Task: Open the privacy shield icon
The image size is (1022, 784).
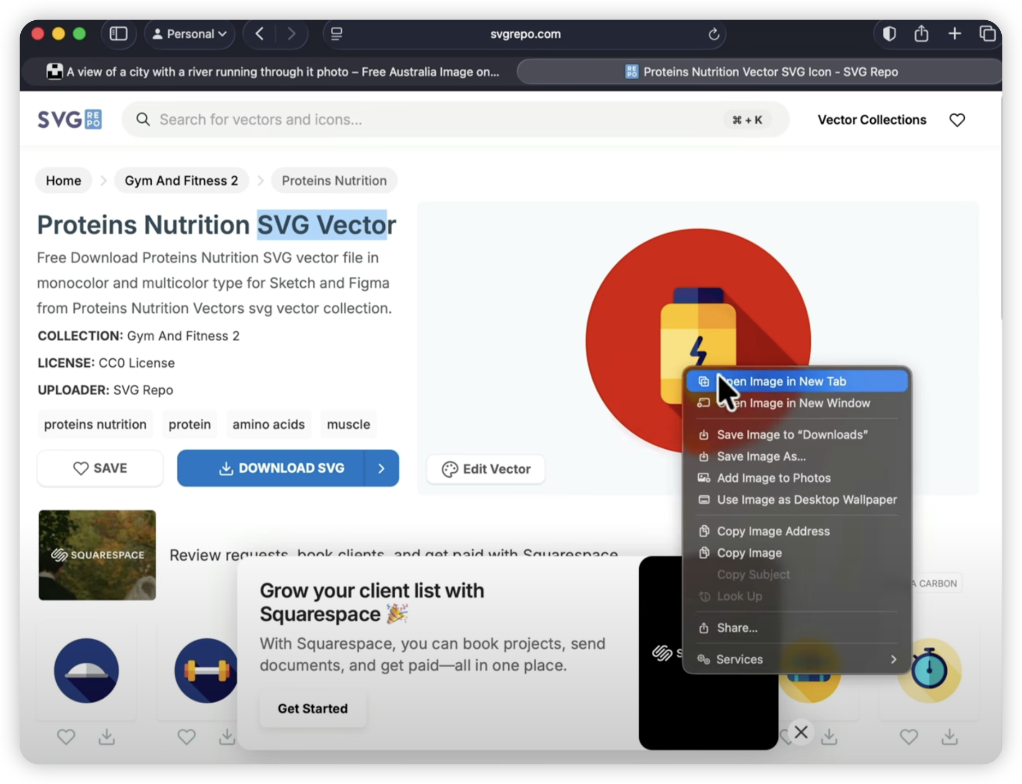Action: point(889,34)
